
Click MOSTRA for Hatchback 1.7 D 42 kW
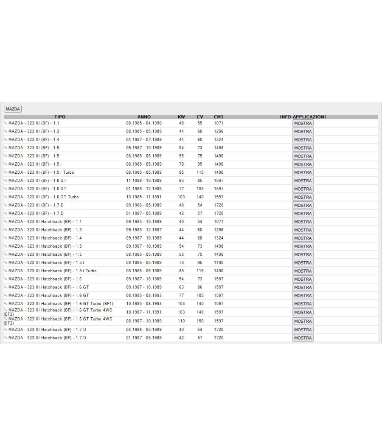point(303,338)
